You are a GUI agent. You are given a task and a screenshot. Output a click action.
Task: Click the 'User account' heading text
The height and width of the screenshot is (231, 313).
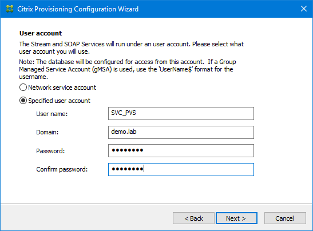(x=41, y=33)
